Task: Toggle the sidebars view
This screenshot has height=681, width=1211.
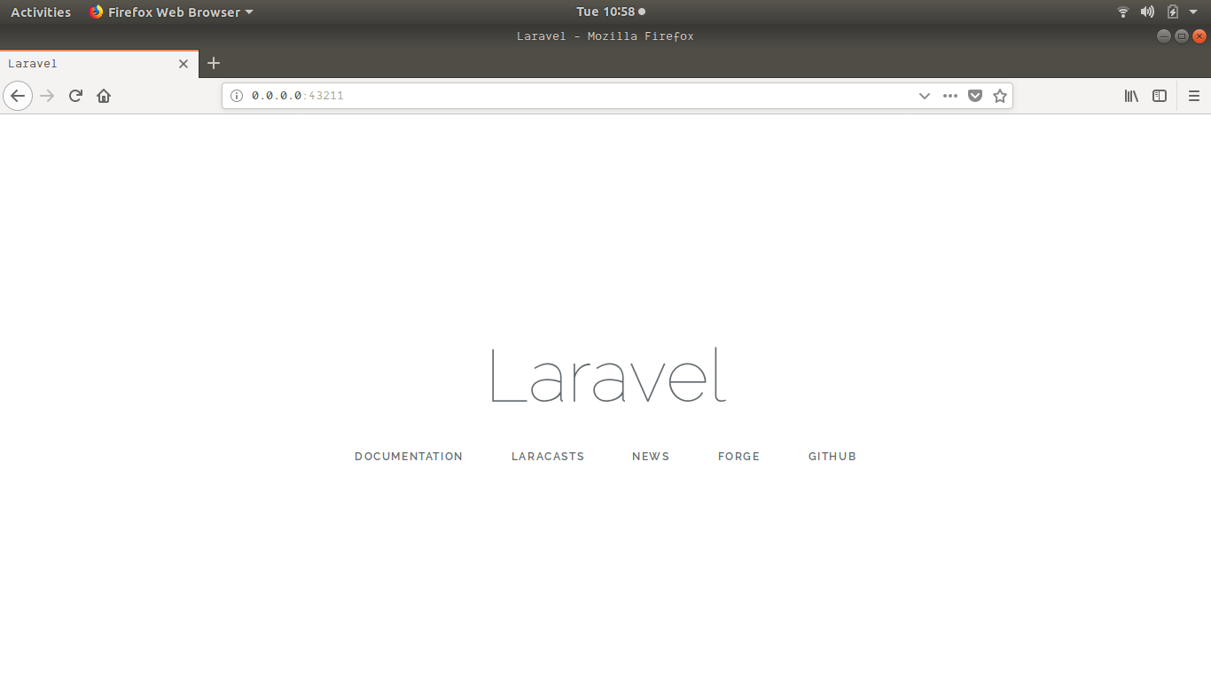Action: pos(1160,96)
